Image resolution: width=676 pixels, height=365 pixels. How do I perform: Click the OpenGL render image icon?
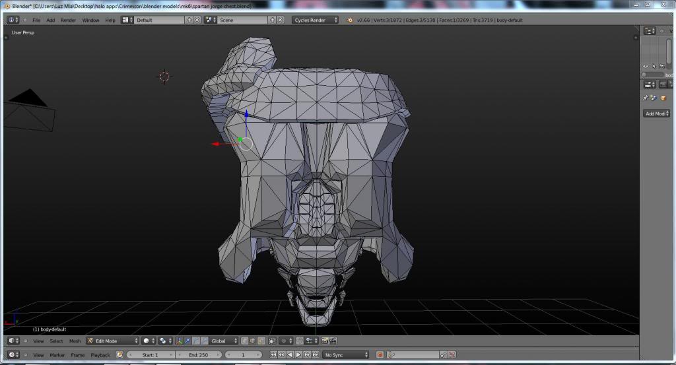[x=325, y=341]
